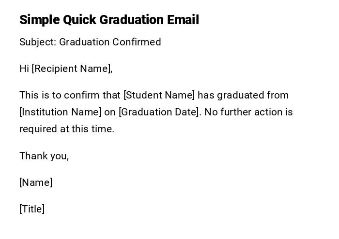The height and width of the screenshot is (239, 339).
Task: Click the "required at this time." line
Action: click(x=67, y=129)
